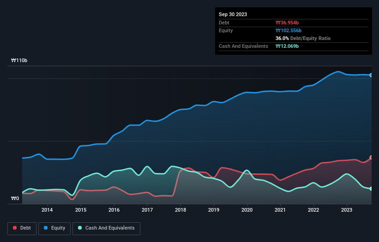
Task: Click the 2020 x-axis label
Action: tap(247, 210)
